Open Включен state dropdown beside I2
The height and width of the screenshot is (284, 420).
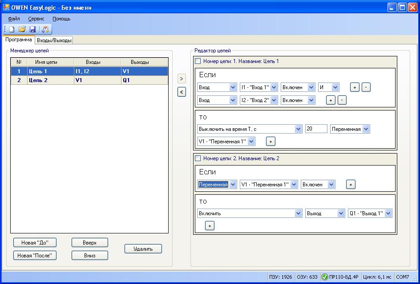coord(298,100)
